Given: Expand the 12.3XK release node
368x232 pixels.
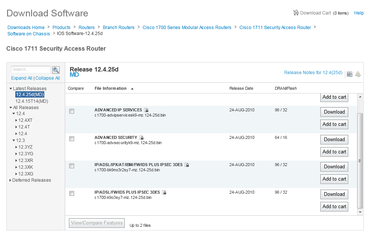Looking at the screenshot, I should (x=16, y=167).
